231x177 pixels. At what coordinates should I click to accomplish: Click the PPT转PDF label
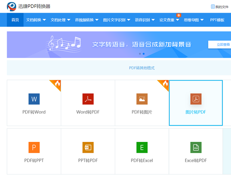[88, 160]
